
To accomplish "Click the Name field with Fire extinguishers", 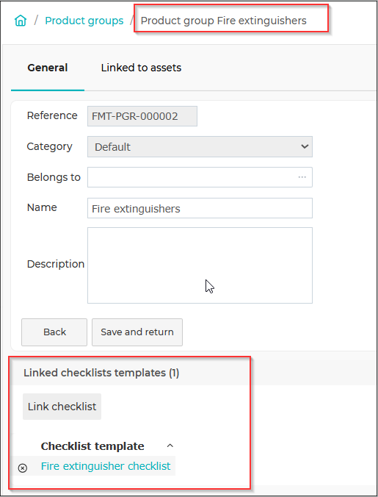I will pos(200,208).
